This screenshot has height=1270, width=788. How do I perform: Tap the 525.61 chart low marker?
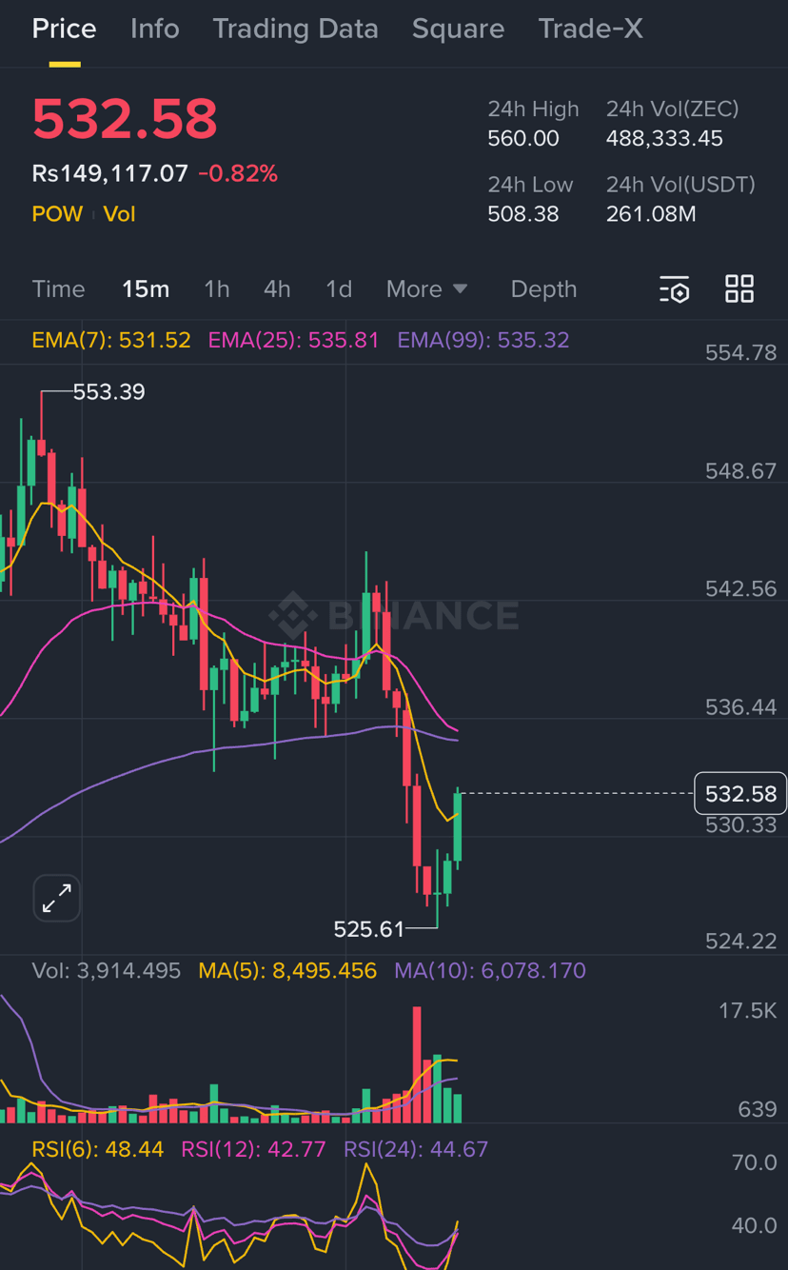pos(368,928)
